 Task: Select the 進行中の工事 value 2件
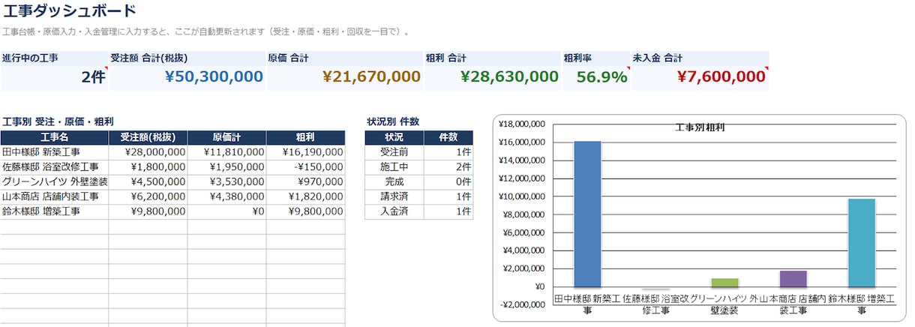tap(94, 76)
